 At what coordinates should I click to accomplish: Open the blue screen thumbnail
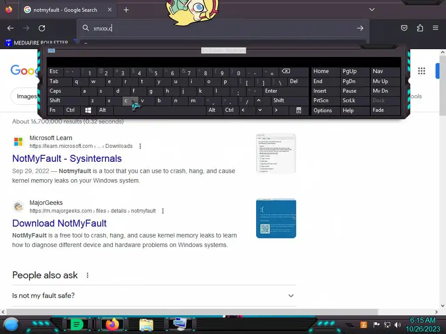[x=276, y=218]
